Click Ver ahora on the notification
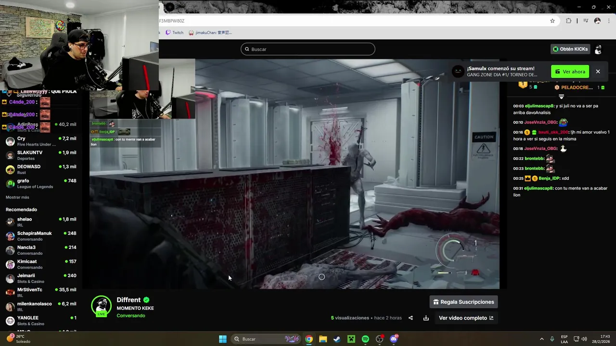616x346 pixels. click(x=570, y=72)
